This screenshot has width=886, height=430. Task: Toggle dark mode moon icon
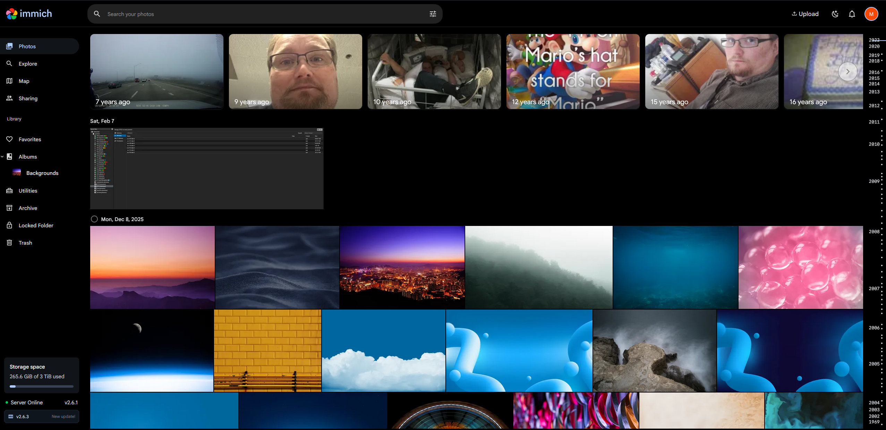835,14
